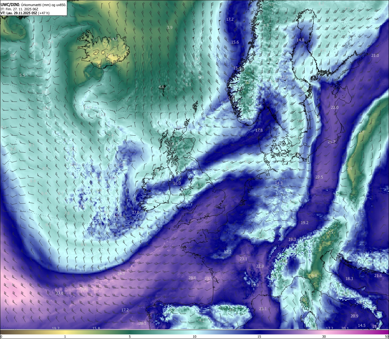Image resolution: width=389 pixels, height=339 pixels.
Task: Select the 18.3 value label
Action: coord(349,278)
